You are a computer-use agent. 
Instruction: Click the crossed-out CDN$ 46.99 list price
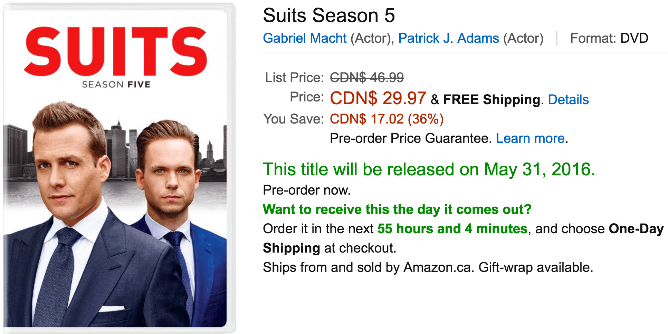(367, 78)
